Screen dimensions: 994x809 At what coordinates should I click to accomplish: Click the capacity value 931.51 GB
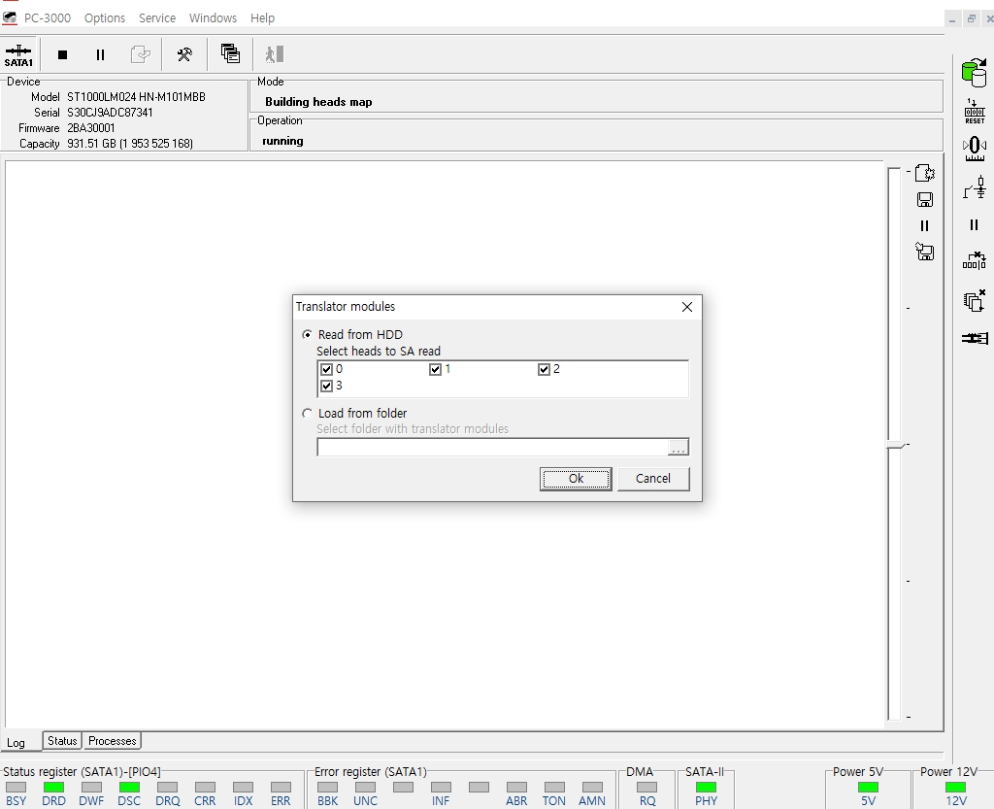[x=130, y=144]
